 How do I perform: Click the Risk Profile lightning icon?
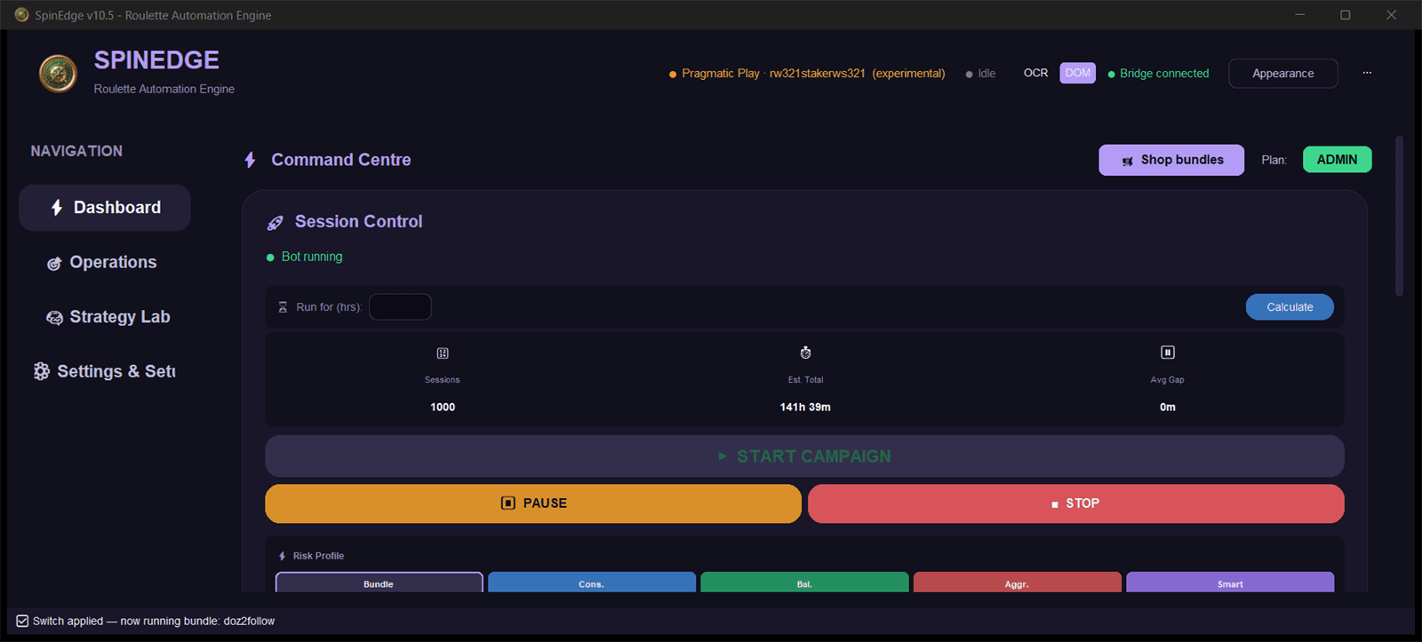pos(283,556)
